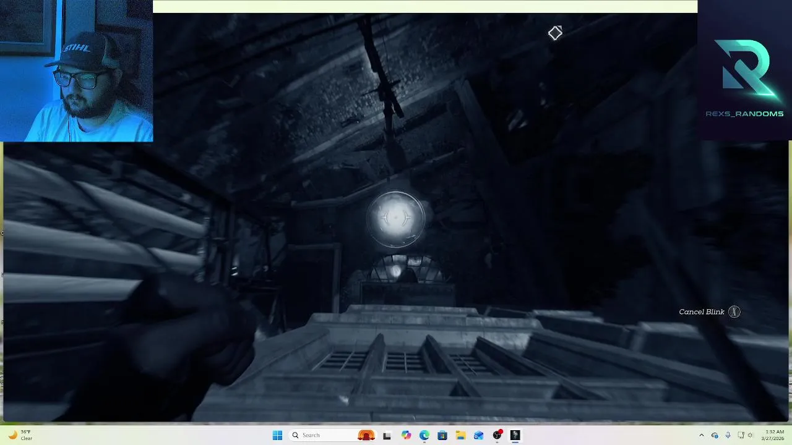
Task: Click the diamond objective marker
Action: click(x=555, y=33)
